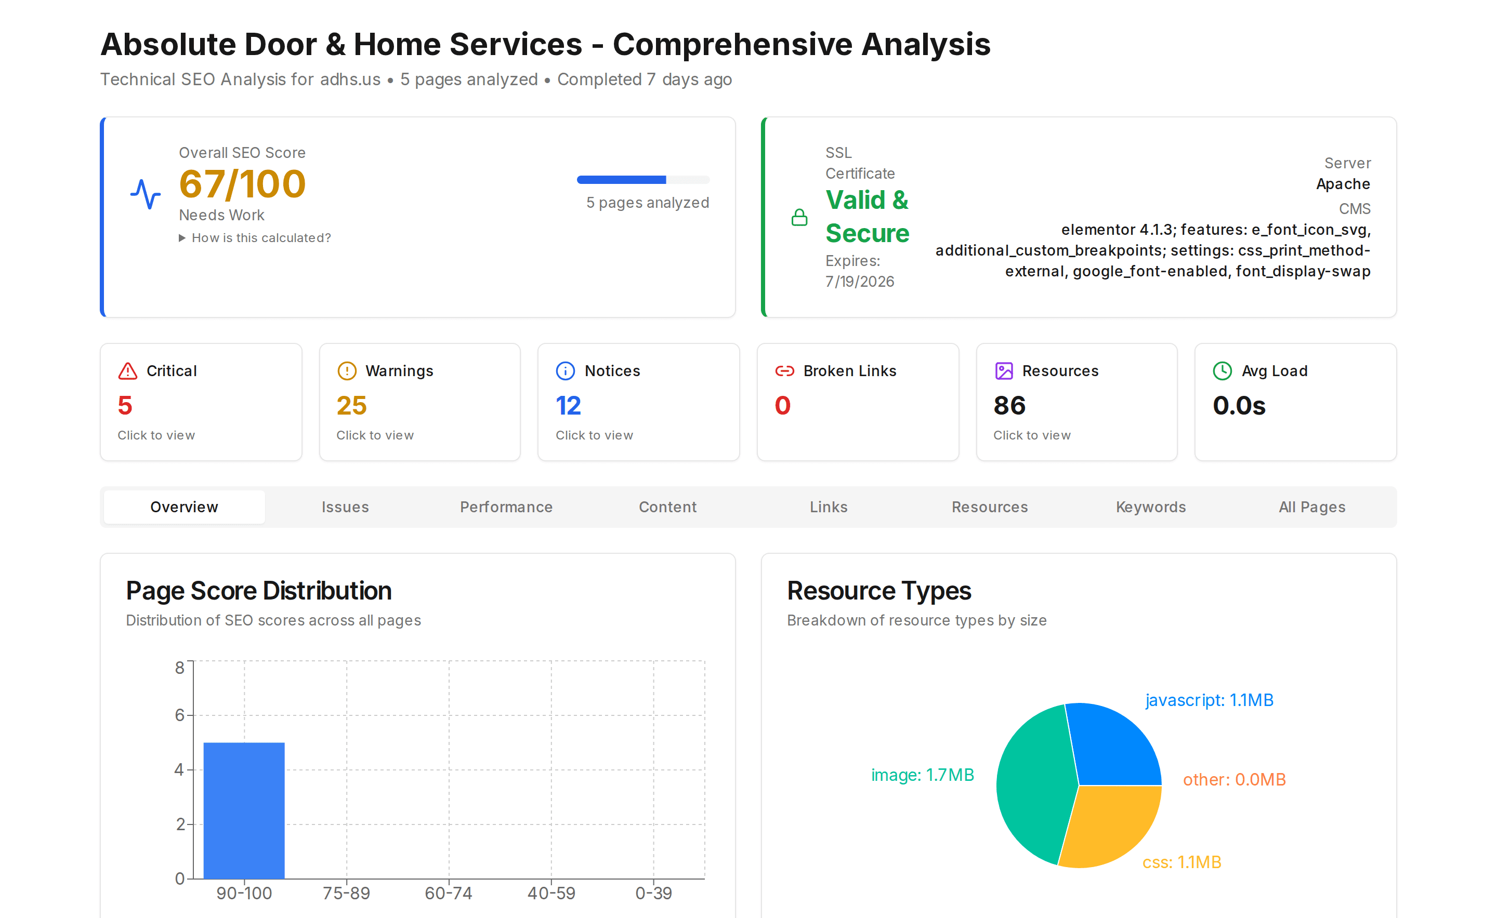Click the Notices info circle icon
Viewport: 1497px width, 918px height.
click(x=566, y=371)
